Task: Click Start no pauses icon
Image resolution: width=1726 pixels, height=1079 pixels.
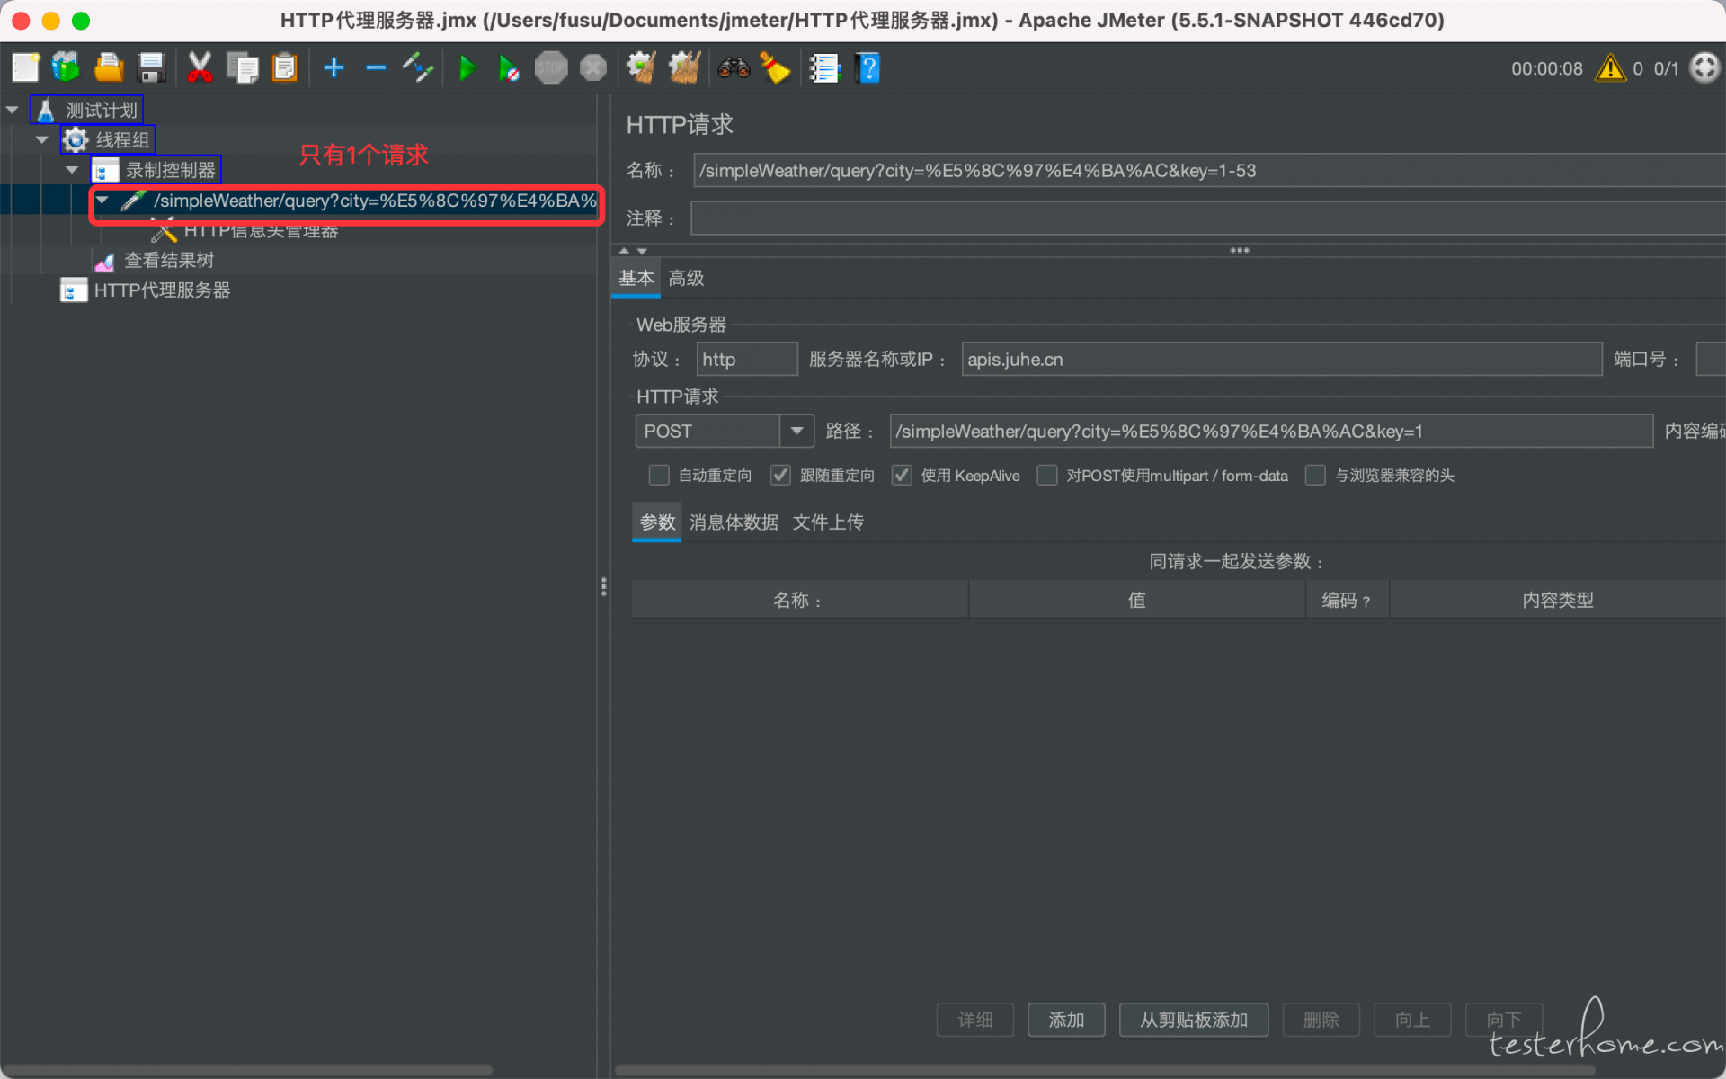Action: tap(509, 67)
